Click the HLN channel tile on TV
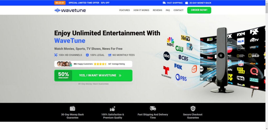The width and height of the screenshot is (268, 130). [x=241, y=41]
